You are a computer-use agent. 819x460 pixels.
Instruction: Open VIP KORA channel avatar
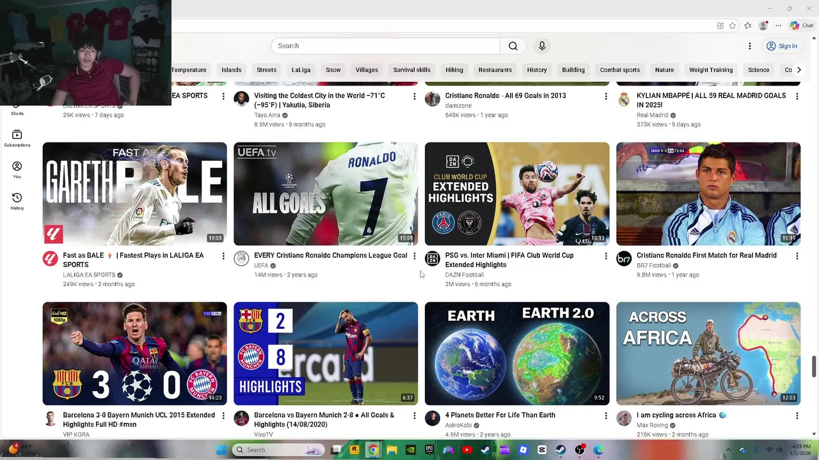coord(50,418)
